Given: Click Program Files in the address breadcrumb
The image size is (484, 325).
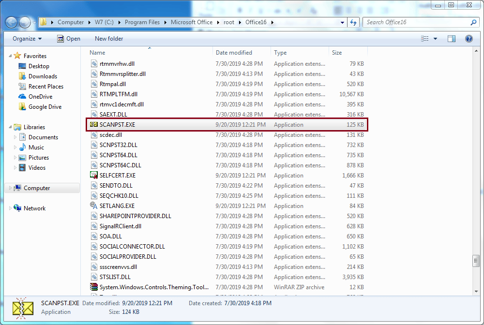Looking at the screenshot, I should tap(142, 22).
